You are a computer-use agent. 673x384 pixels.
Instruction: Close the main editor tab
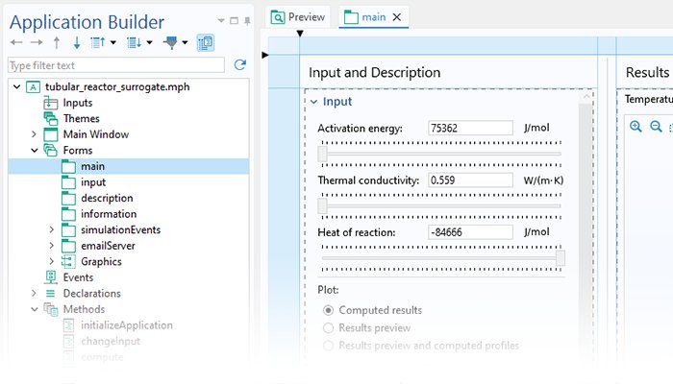click(397, 17)
